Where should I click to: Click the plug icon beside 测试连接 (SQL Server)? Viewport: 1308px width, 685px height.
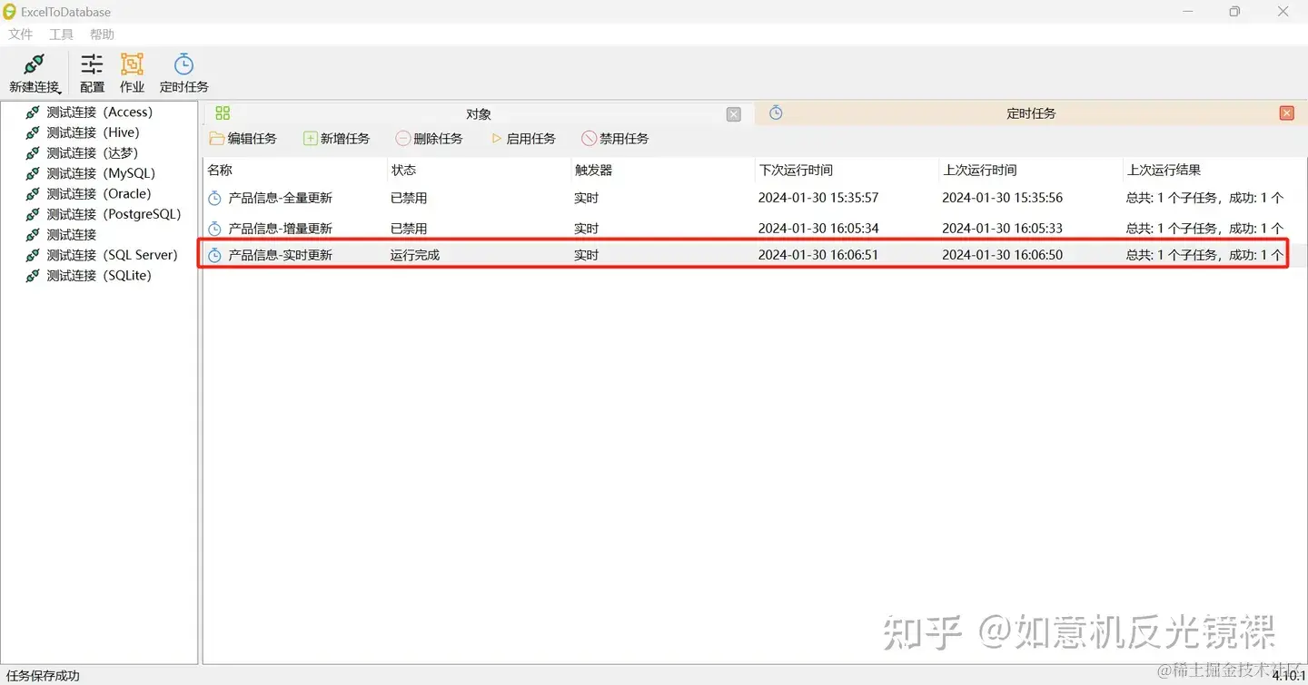tap(33, 255)
